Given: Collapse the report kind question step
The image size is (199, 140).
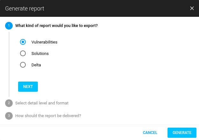Looking at the screenshot, I should coord(56,26).
